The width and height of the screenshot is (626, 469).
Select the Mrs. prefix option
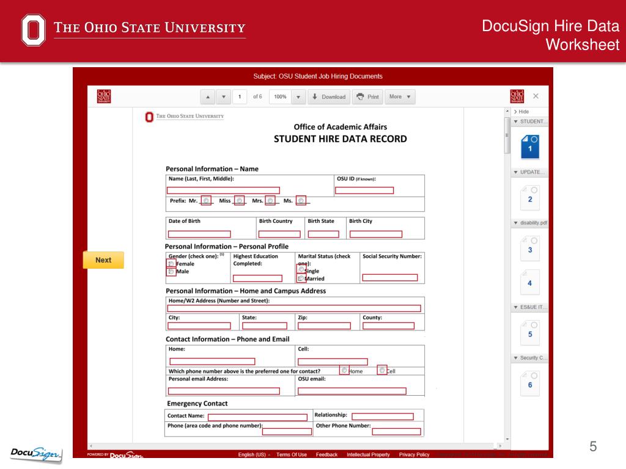point(270,200)
